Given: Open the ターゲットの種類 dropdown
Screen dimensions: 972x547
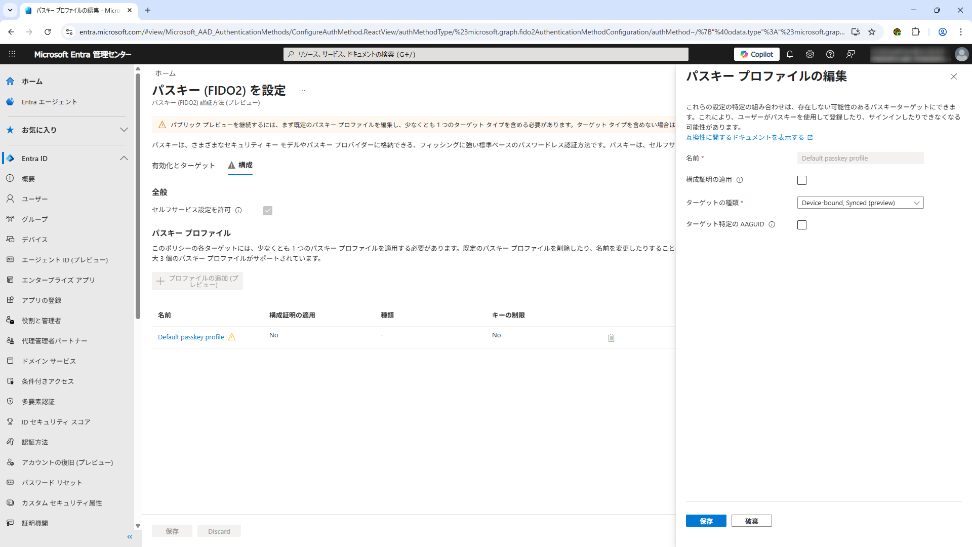Looking at the screenshot, I should coord(860,203).
